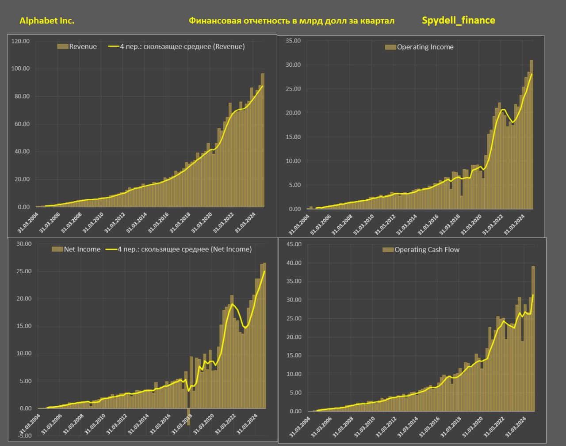Select the negative Net Income bar below zero
Screen dimensions: 566x446
[188, 417]
